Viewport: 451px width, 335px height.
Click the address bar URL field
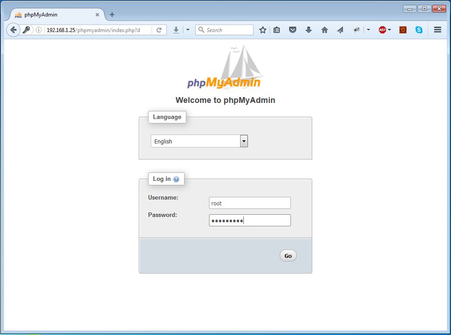(98, 30)
